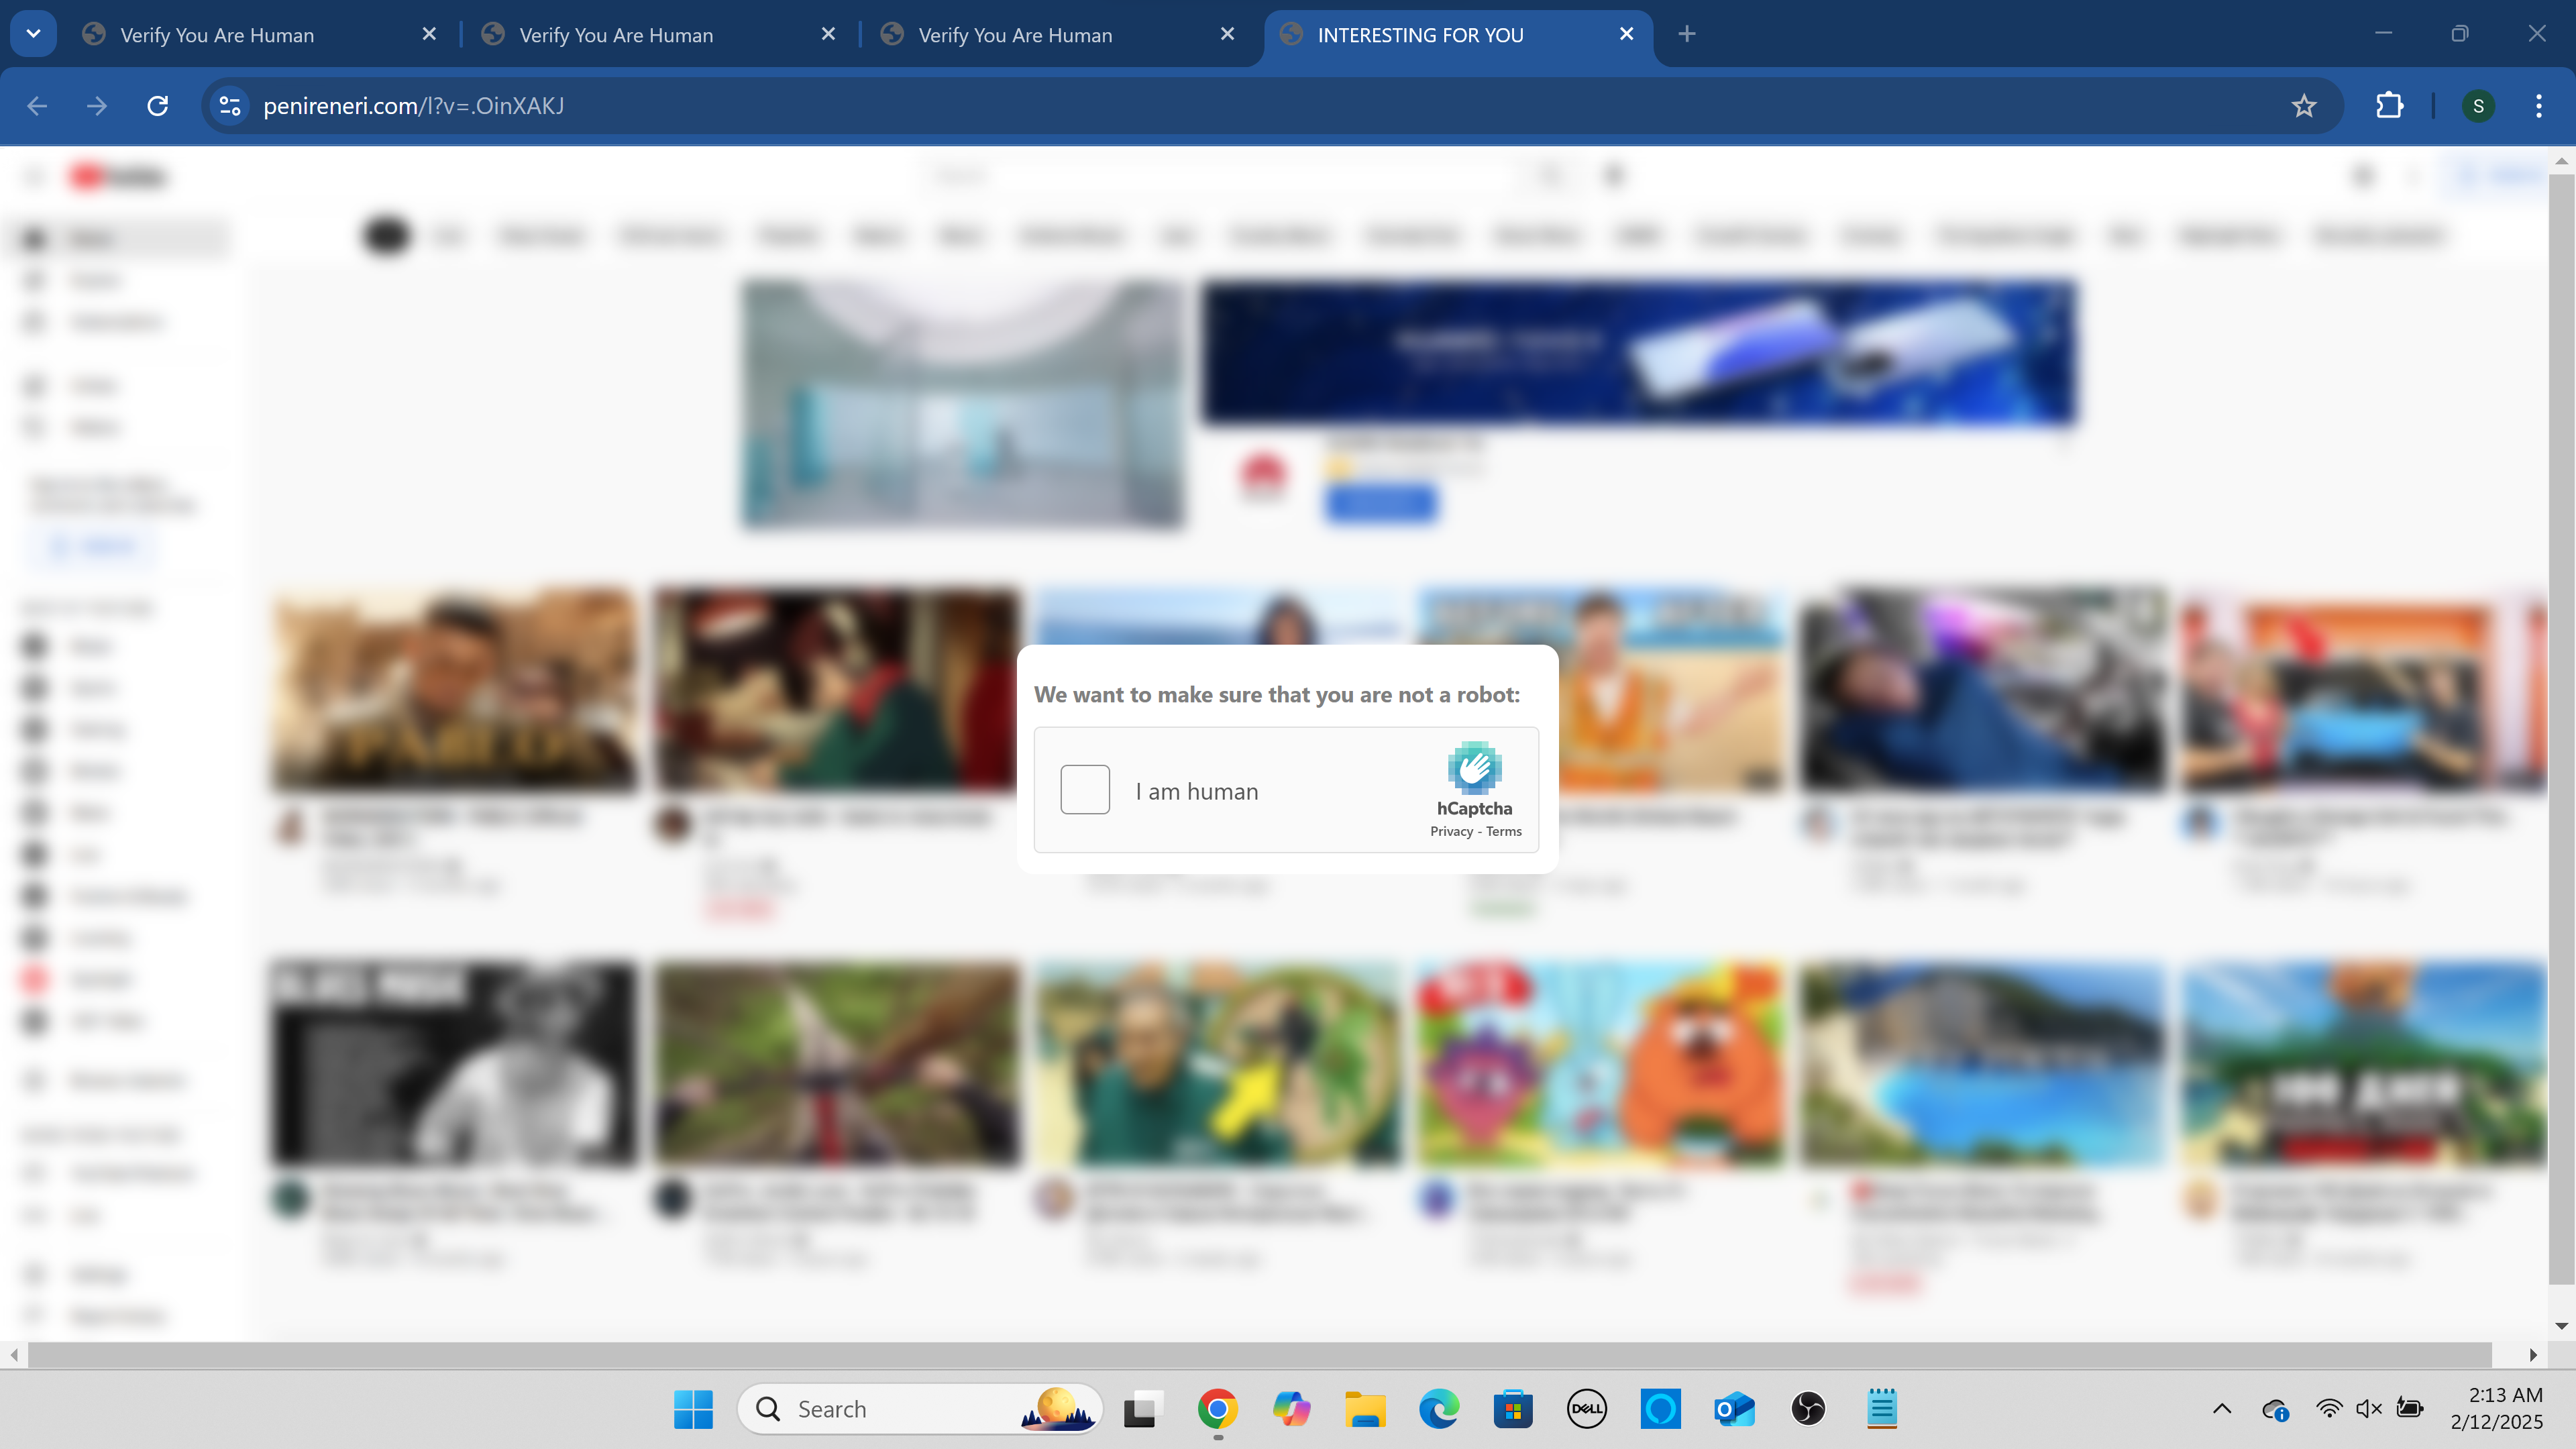
Task: Close the 'INTERESTING FOR YOU' tab
Action: 1626,34
